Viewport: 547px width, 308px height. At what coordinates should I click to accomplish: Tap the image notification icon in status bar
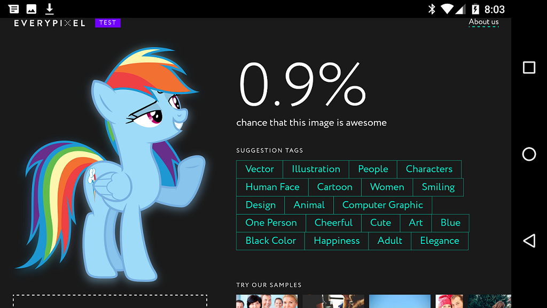click(32, 9)
